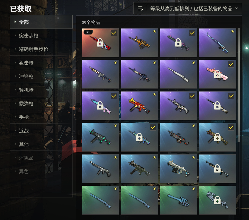Toggle the yellow radio dot on the orange camo gun
Viewport: 249px width, 220px height.
click(x=155, y=31)
